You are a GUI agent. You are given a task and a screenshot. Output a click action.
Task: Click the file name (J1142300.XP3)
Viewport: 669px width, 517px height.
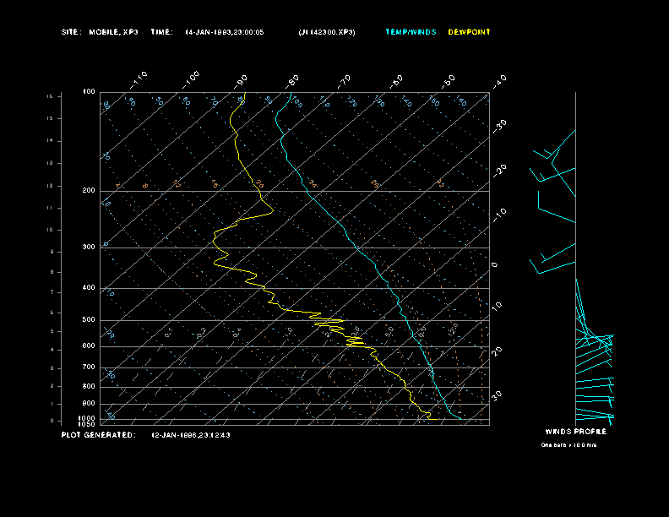[327, 32]
